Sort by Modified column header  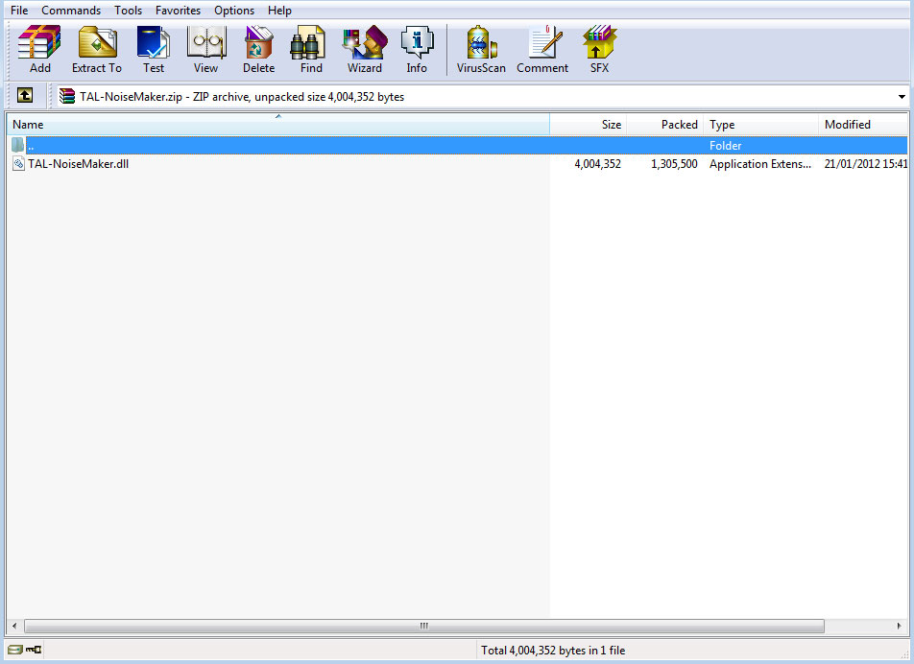863,124
